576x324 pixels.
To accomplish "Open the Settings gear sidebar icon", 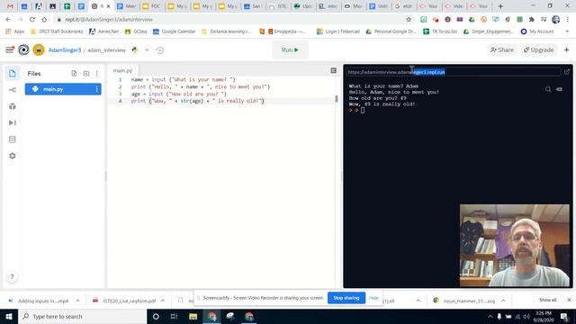I will point(12,156).
